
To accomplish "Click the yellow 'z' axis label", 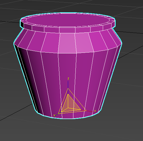I will pos(68,79).
